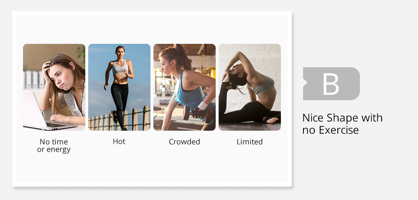Image resolution: width=418 pixels, height=200 pixels.
Task: Select the 'Crowded' caption text
Action: (184, 142)
